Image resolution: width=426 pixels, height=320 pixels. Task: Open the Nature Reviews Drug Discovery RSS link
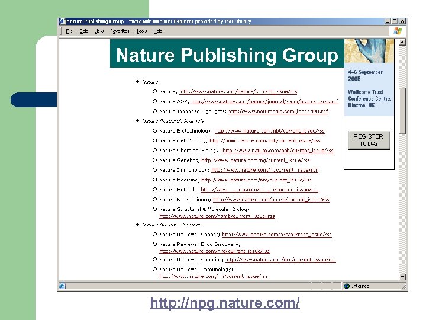214,251
